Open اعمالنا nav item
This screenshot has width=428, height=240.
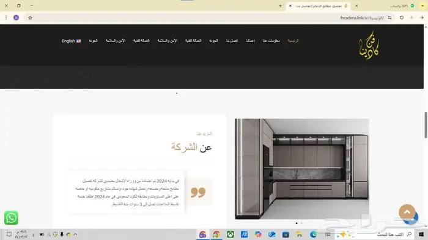click(x=250, y=41)
